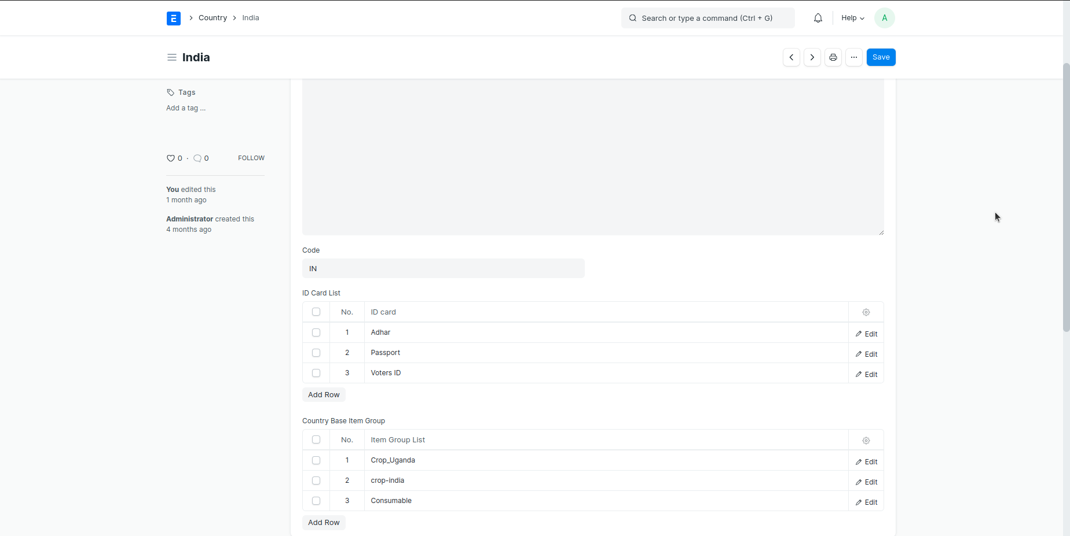Click the page vertical scrollbar
The height and width of the screenshot is (536, 1070).
(x=1066, y=197)
